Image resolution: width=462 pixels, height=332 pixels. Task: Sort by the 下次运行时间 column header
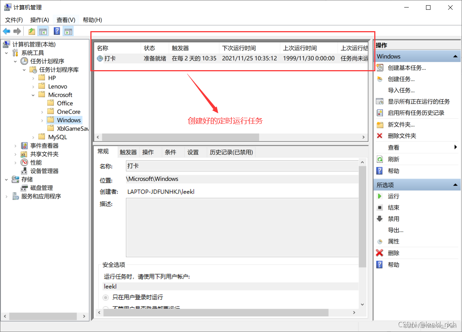(249, 48)
